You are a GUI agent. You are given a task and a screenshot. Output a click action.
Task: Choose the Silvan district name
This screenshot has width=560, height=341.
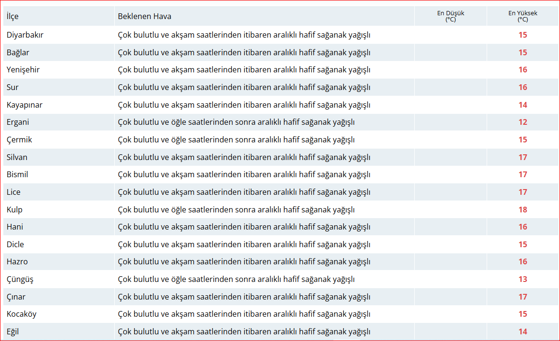tap(17, 157)
